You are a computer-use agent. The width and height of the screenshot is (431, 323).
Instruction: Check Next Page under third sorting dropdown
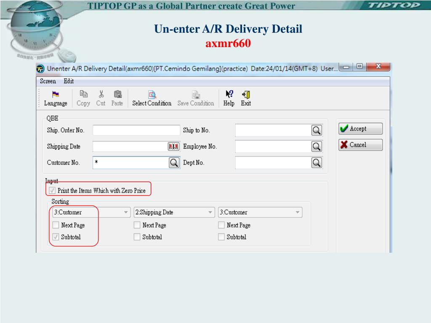[221, 225]
